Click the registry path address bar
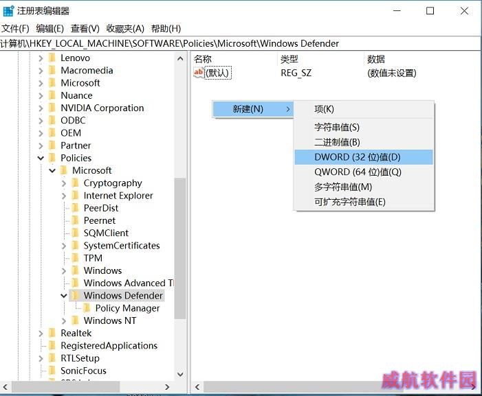 pyautogui.click(x=240, y=43)
